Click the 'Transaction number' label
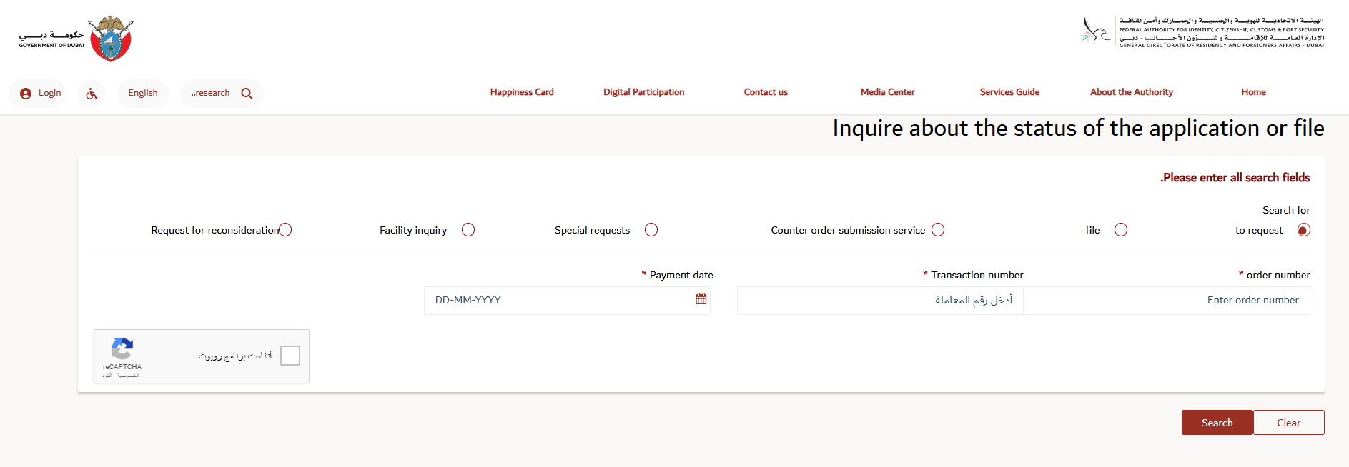The width and height of the screenshot is (1349, 467). 977,276
